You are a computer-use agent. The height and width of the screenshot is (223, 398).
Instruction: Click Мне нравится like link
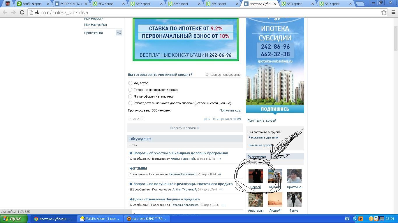223,119
